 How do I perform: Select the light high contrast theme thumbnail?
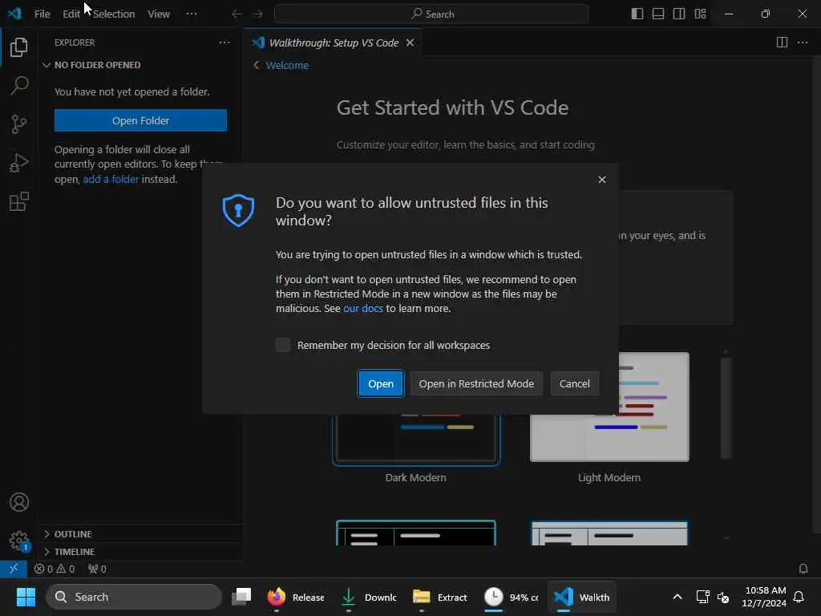point(609,533)
